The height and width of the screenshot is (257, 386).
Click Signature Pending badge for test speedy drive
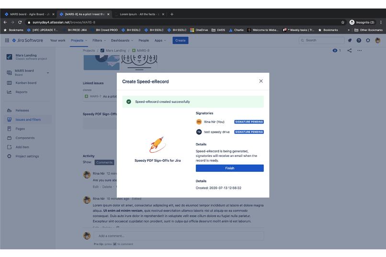point(249,132)
